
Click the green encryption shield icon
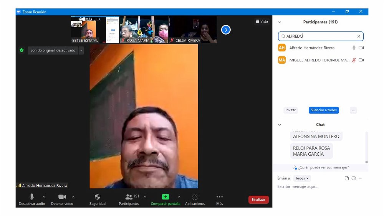(x=22, y=50)
